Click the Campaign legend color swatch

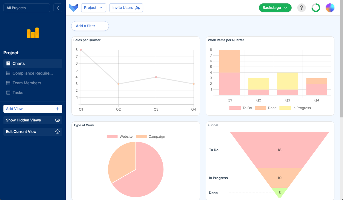point(141,137)
